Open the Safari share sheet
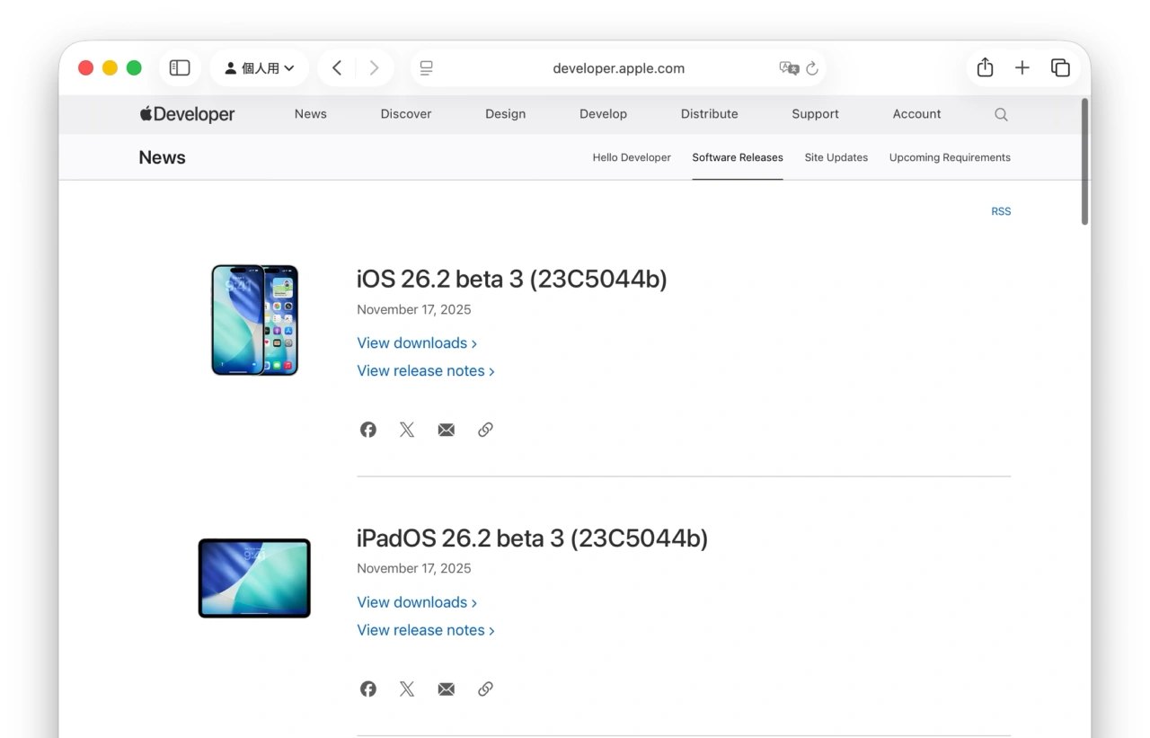This screenshot has width=1150, height=738. [984, 67]
